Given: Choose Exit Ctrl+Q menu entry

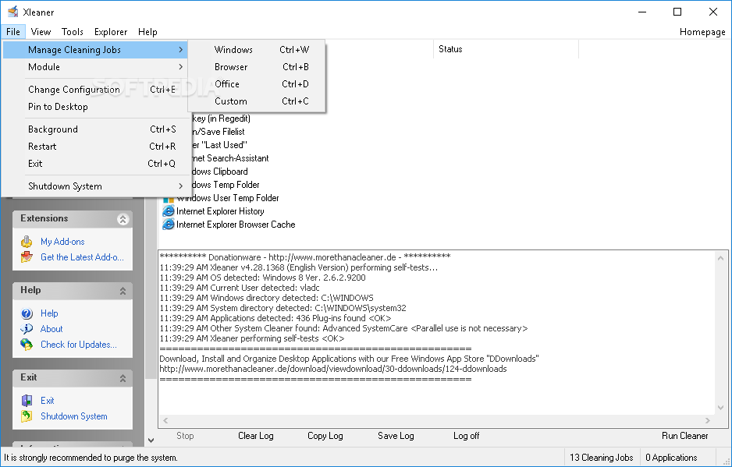Looking at the screenshot, I should 95,164.
